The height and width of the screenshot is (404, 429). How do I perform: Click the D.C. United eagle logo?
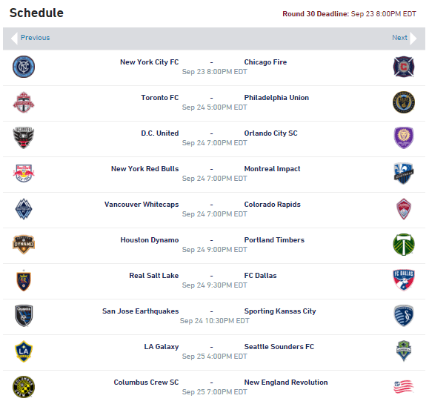[x=24, y=138]
